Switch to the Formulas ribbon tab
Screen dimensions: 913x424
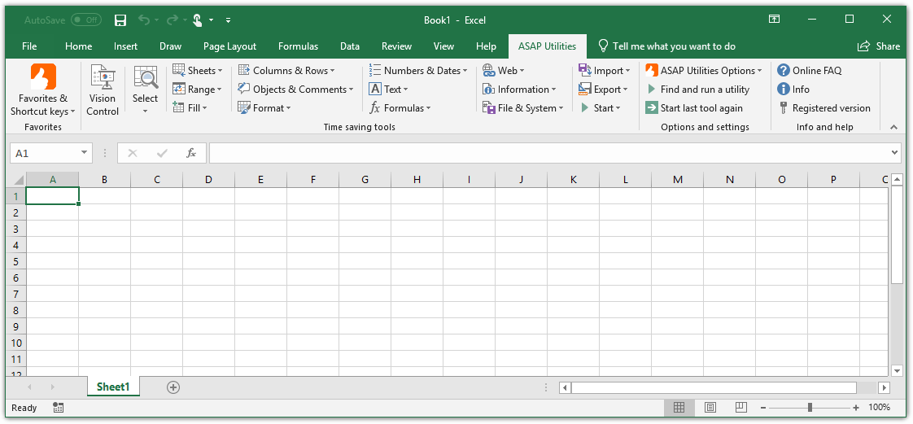pyautogui.click(x=298, y=46)
